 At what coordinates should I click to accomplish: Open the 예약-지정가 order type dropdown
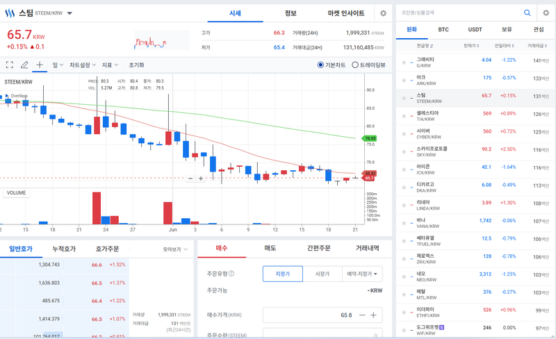[362, 274]
